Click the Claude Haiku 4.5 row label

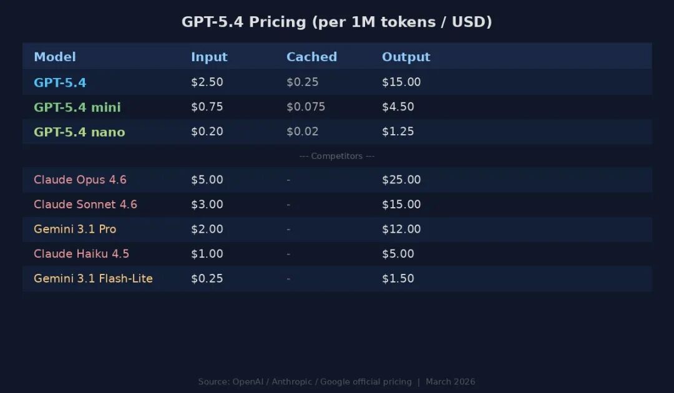coord(81,254)
